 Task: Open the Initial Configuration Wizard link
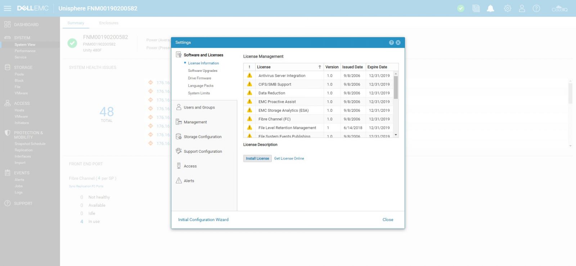click(x=203, y=220)
